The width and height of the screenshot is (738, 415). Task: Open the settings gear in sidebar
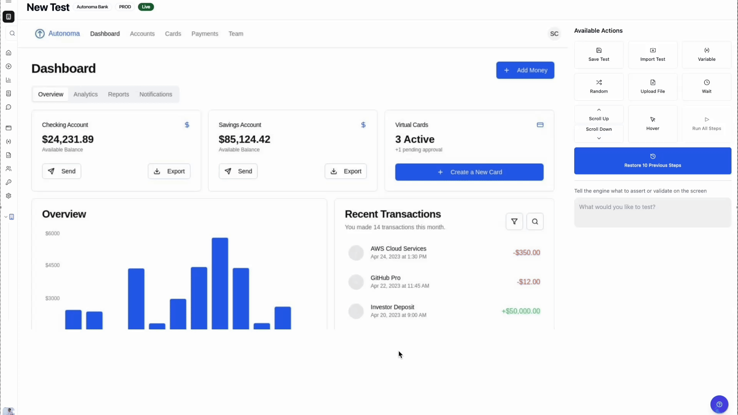(x=8, y=196)
